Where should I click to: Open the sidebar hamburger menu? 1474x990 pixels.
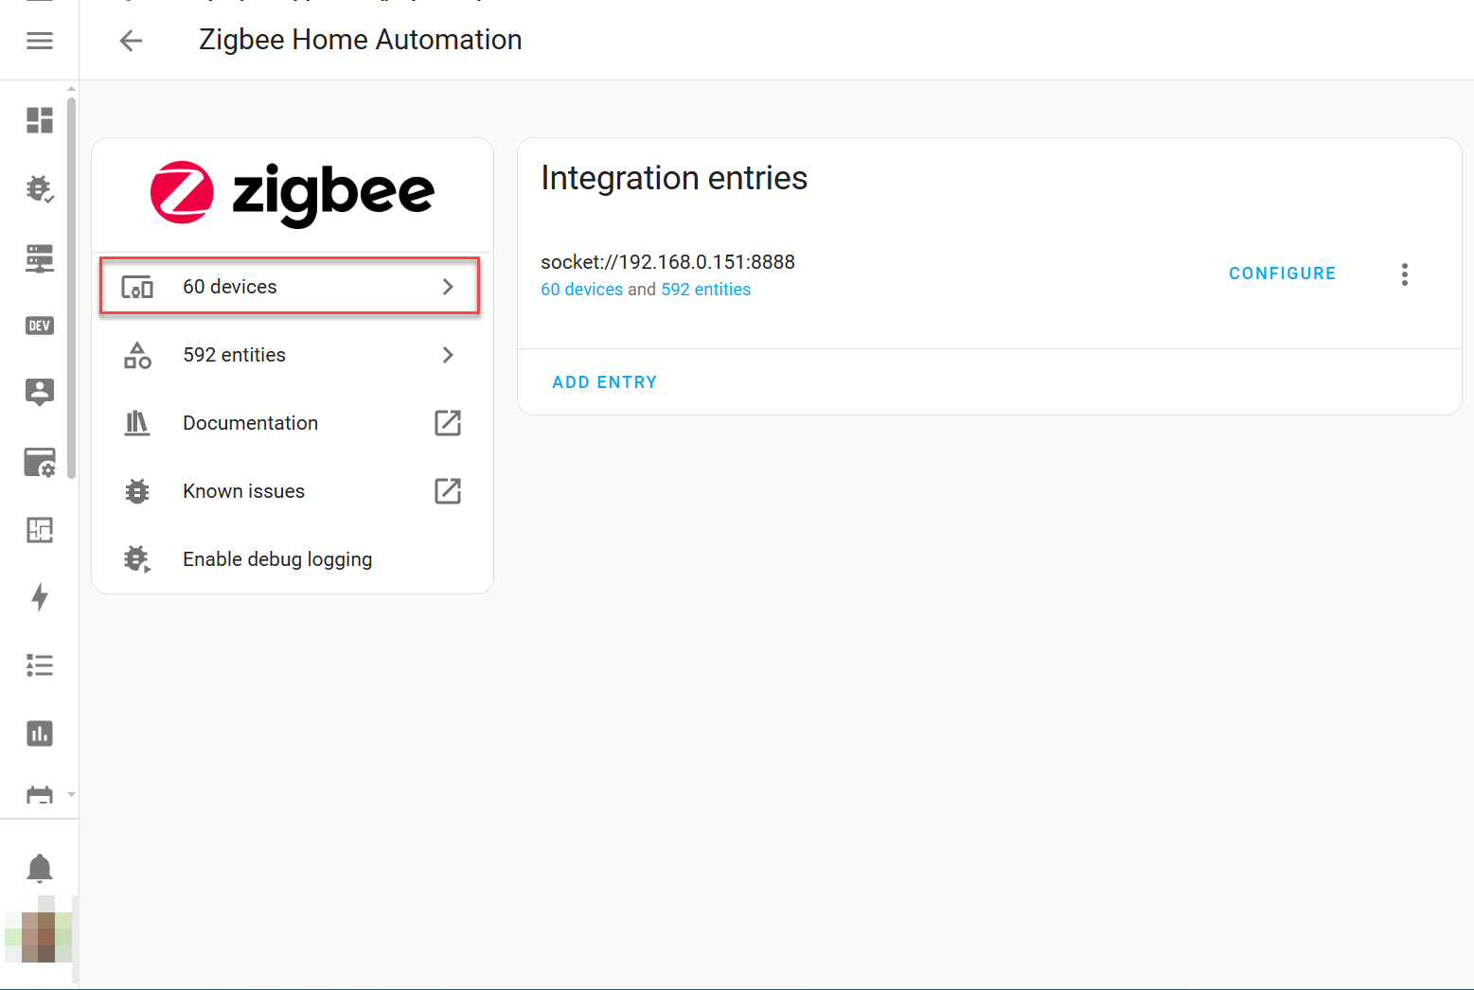point(40,41)
